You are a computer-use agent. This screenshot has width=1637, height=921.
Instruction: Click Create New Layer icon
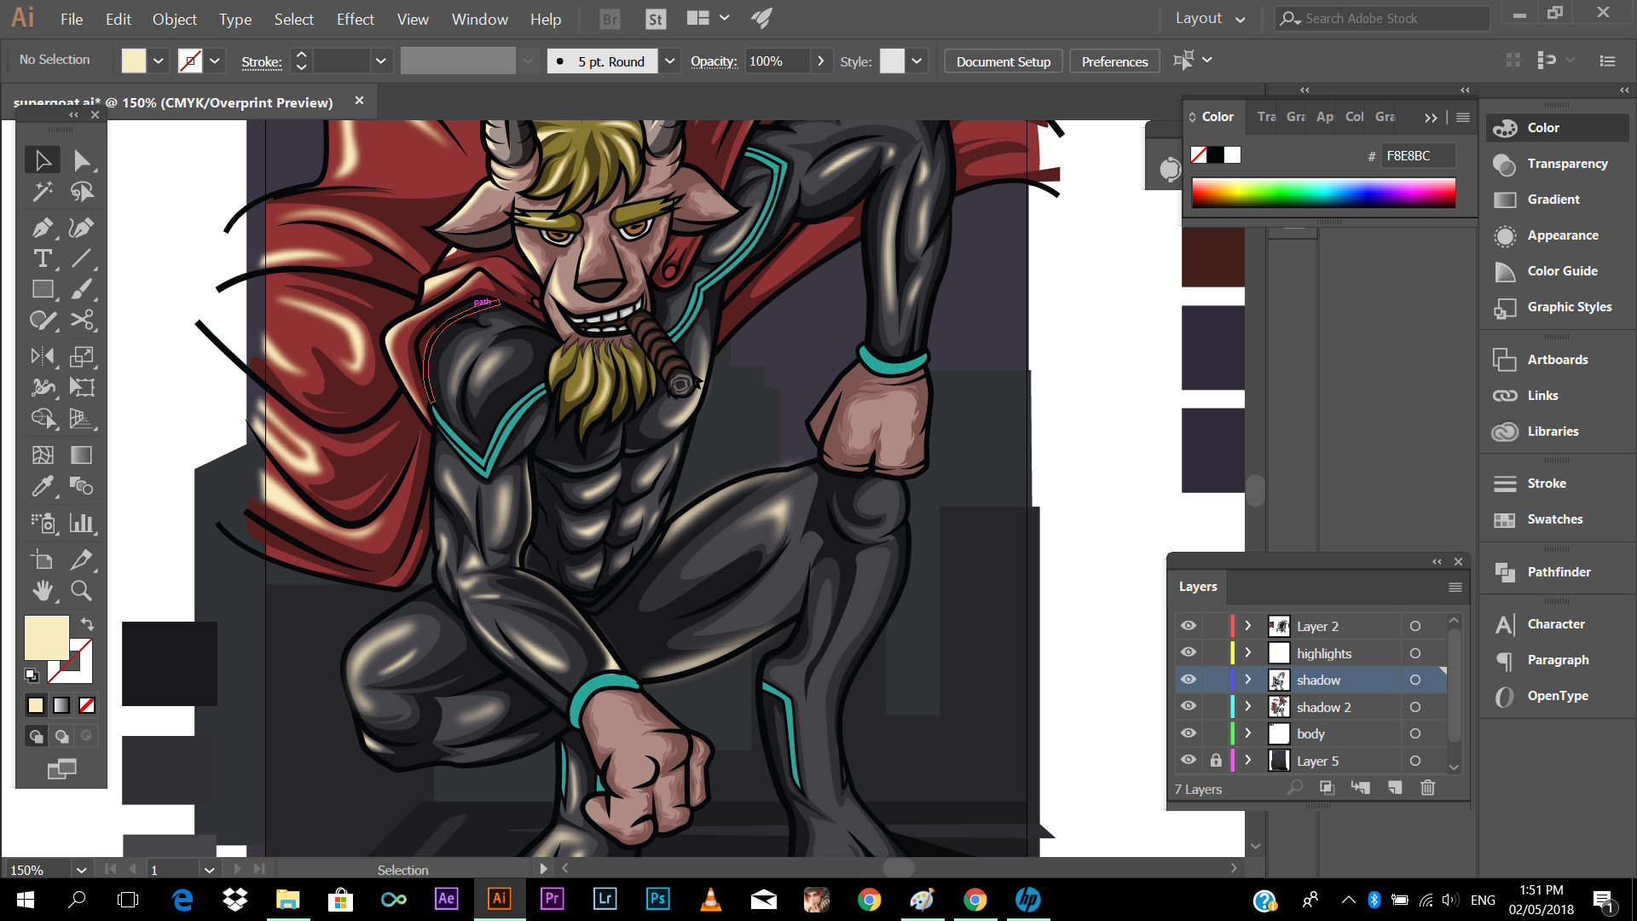pos(1395,788)
